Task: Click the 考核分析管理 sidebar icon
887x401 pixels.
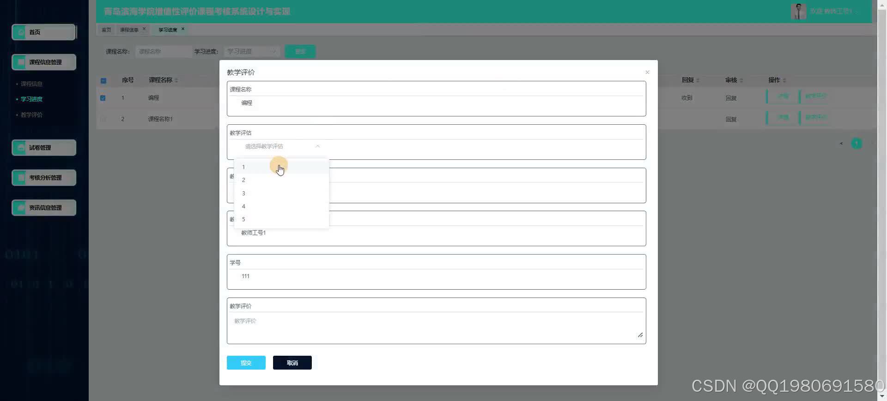Action: 20,177
